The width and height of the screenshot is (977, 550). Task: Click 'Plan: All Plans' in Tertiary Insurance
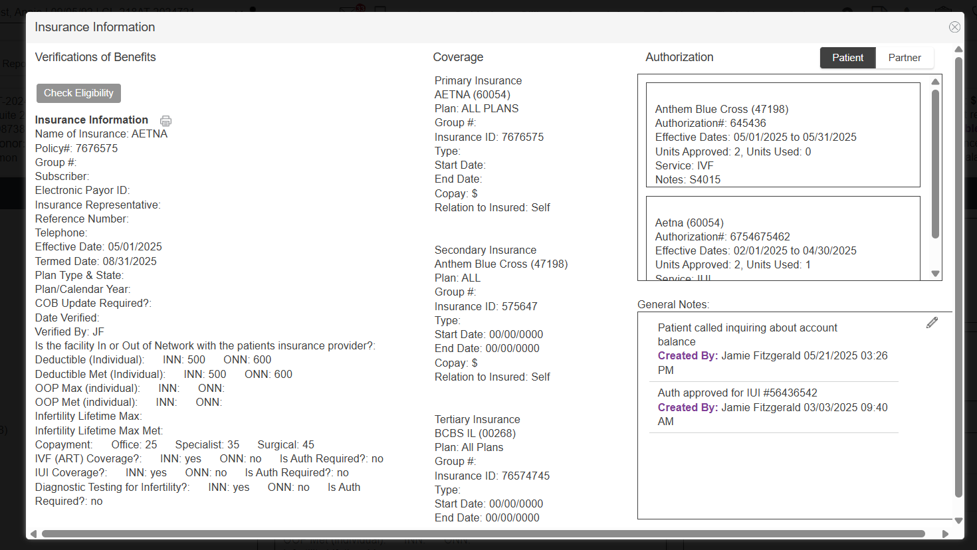point(469,447)
